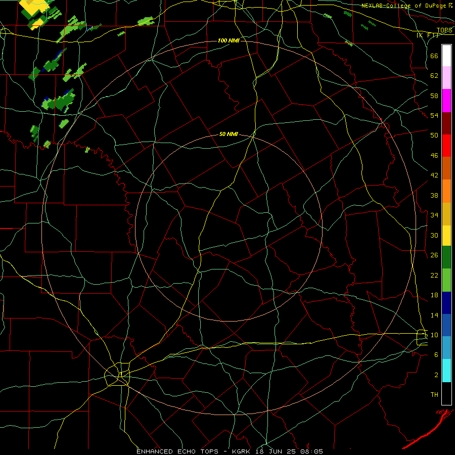Click the navy blue legend swatch
This screenshot has width=455, height=455.
446,303
